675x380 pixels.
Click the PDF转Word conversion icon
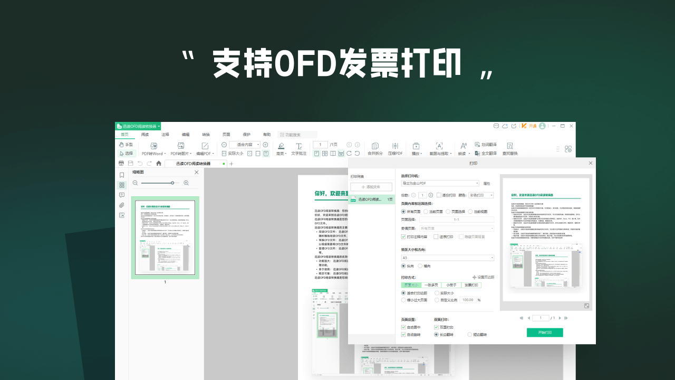(x=154, y=146)
